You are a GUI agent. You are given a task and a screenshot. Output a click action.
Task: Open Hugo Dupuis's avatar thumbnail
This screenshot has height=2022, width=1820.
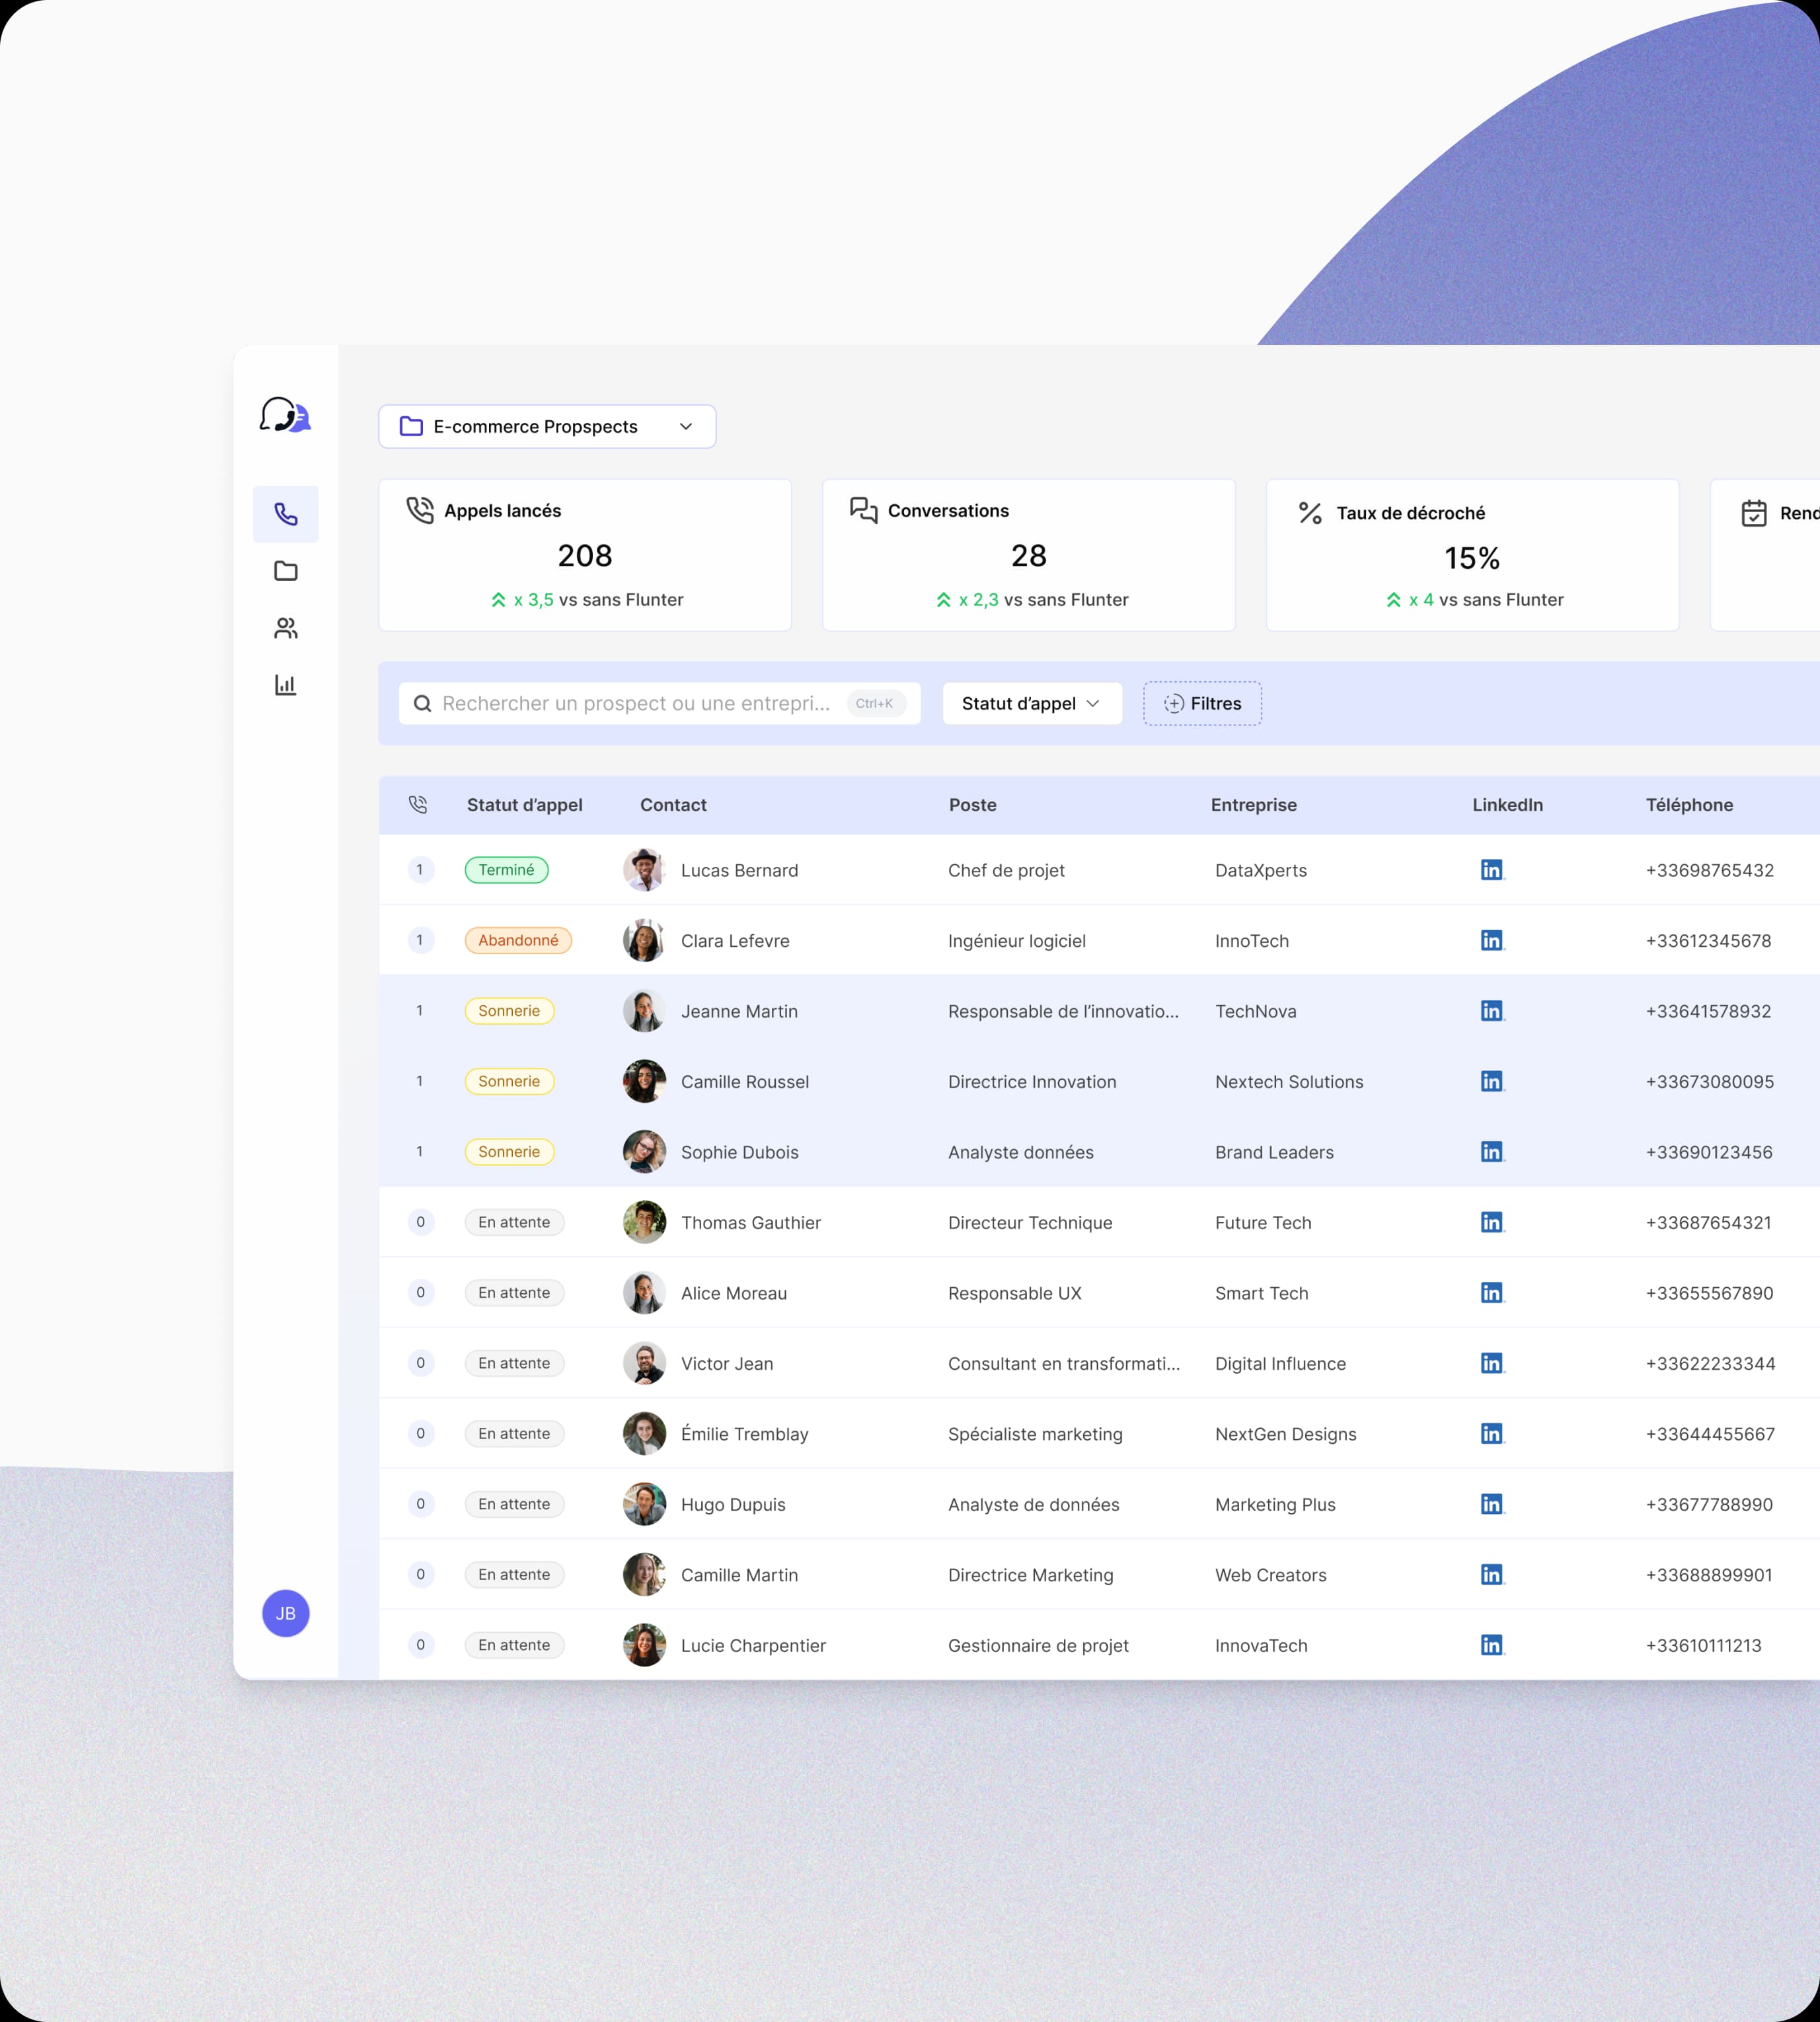click(644, 1504)
